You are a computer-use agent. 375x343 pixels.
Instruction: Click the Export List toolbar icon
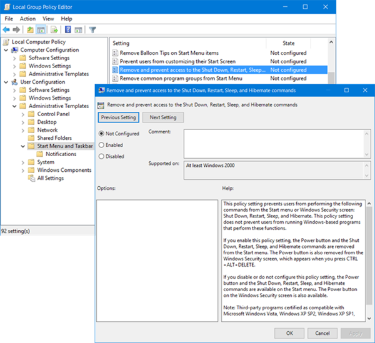(x=54, y=30)
